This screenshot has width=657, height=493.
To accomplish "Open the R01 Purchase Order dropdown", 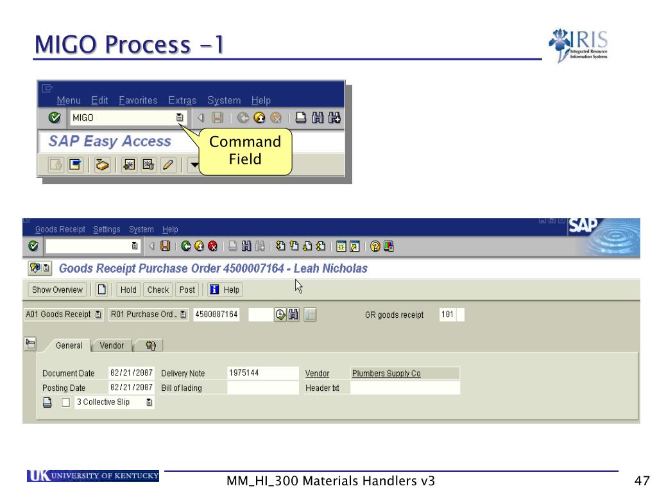I will click(x=183, y=315).
